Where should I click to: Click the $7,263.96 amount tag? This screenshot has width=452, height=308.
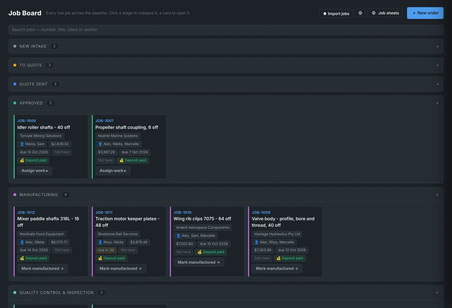[x=263, y=250]
